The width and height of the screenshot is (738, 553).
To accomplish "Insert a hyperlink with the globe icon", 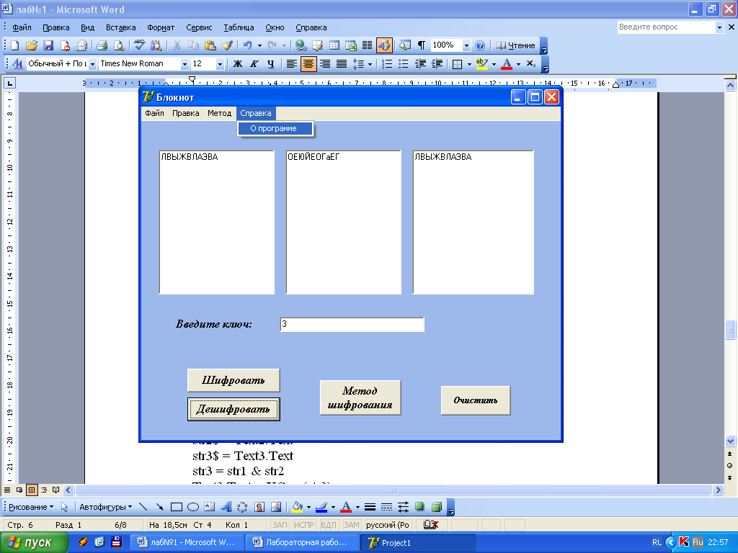I will pyautogui.click(x=301, y=45).
